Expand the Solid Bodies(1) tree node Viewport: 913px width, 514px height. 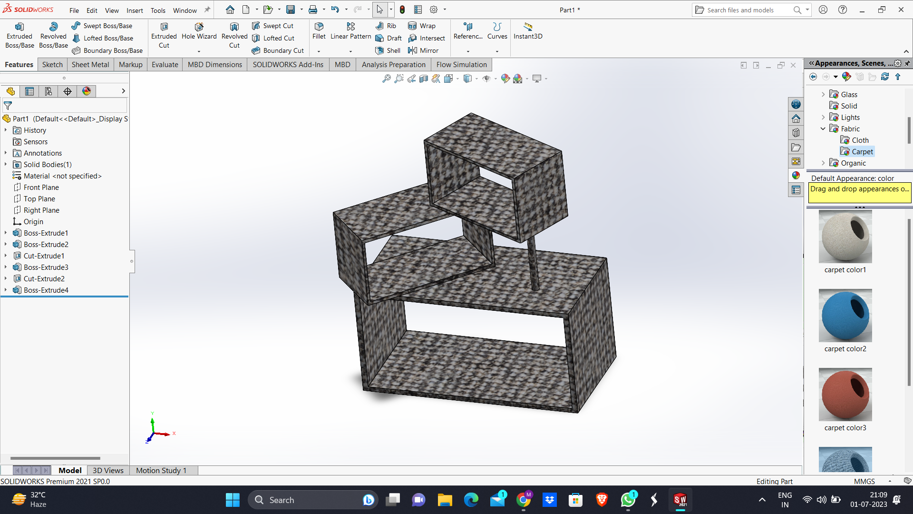pyautogui.click(x=6, y=165)
